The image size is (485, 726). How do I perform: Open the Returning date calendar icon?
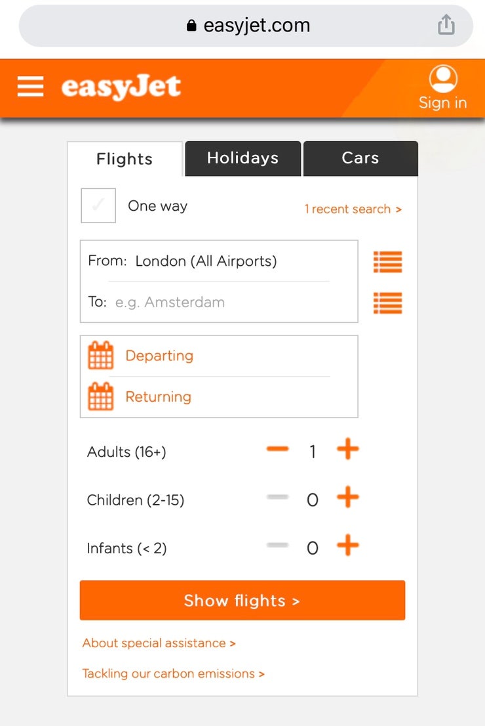click(x=100, y=396)
